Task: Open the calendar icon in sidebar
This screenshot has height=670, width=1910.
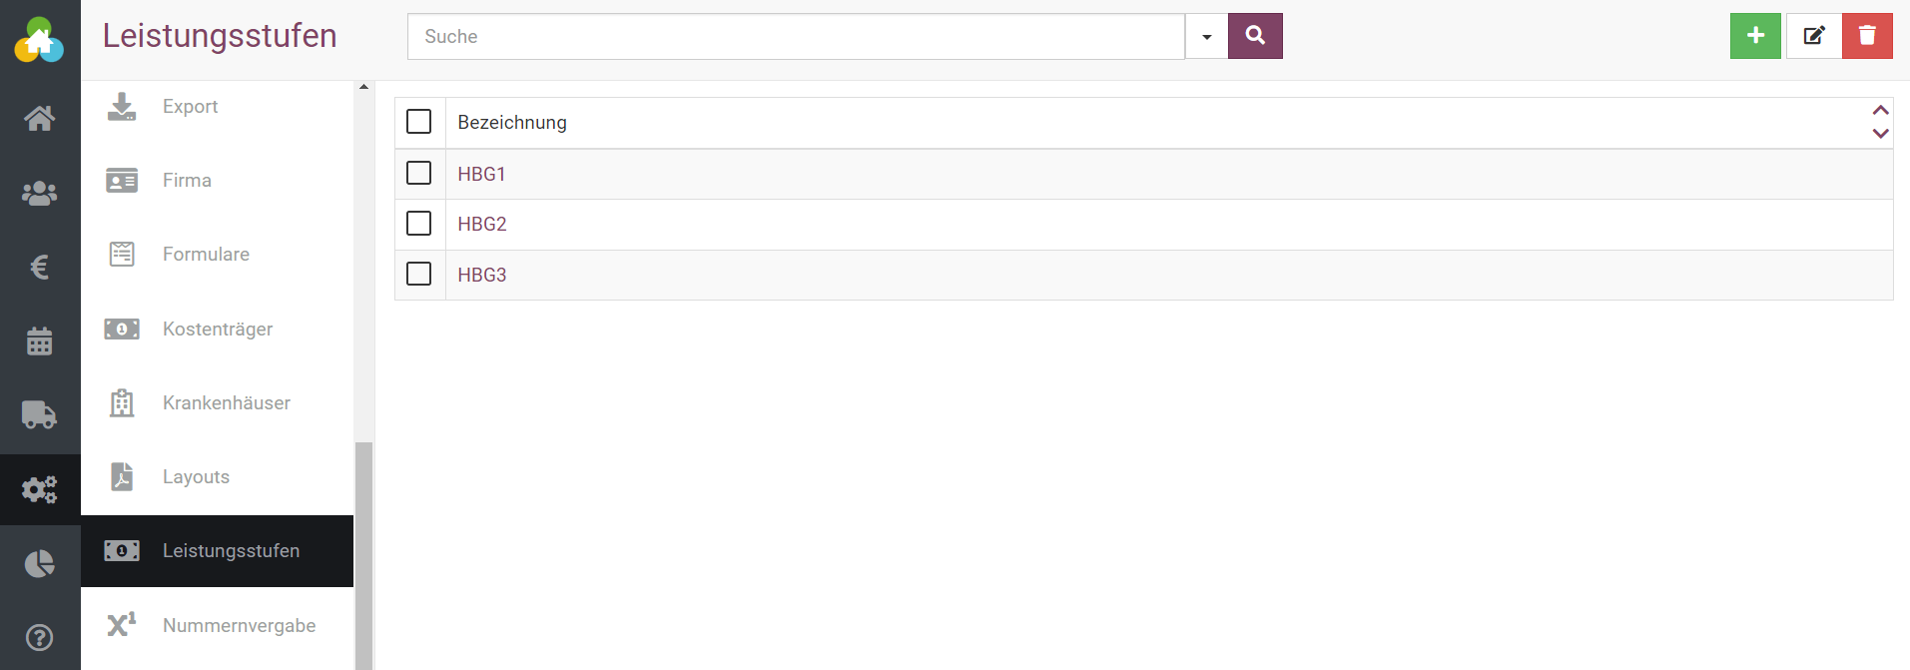Action: coord(40,341)
